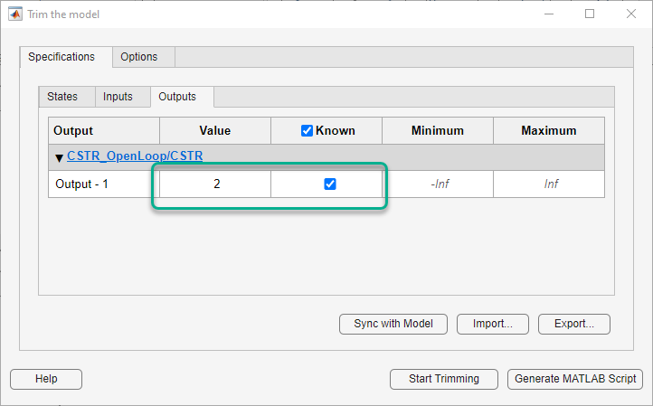Screen dimensions: 653x406
Task: Start Trimming the model
Action: click(445, 379)
